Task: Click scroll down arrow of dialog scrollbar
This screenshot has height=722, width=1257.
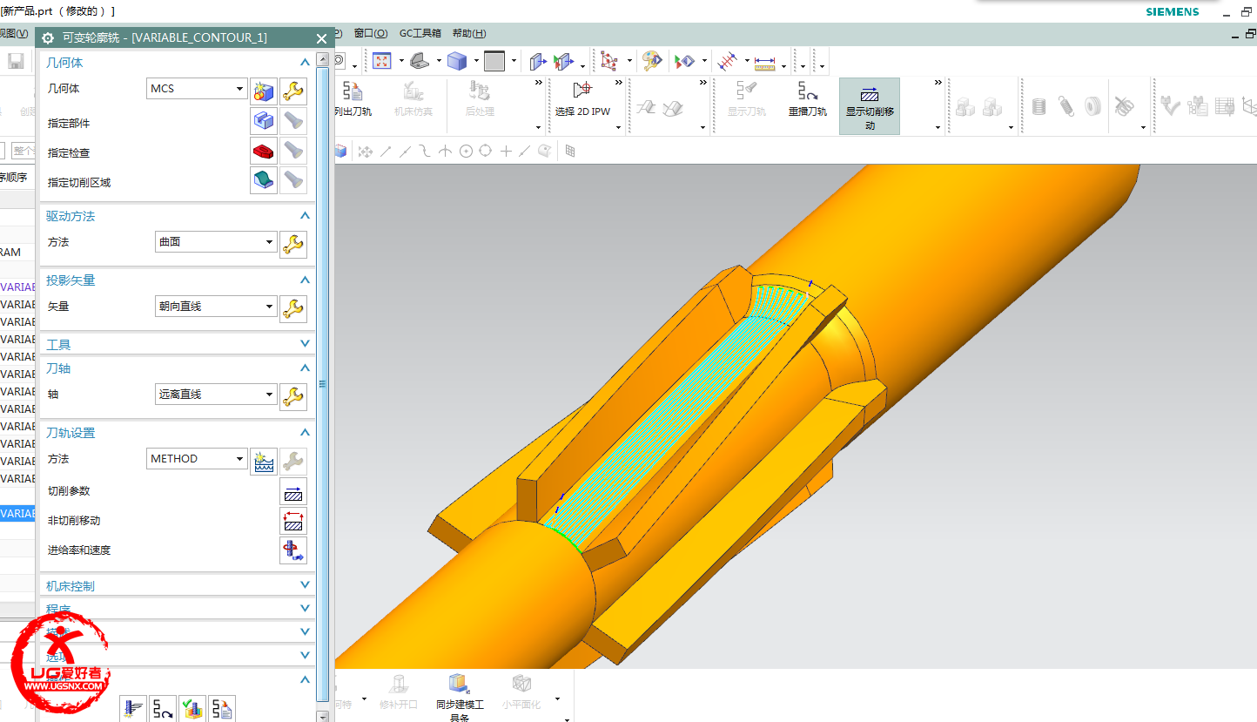Action: (x=323, y=716)
